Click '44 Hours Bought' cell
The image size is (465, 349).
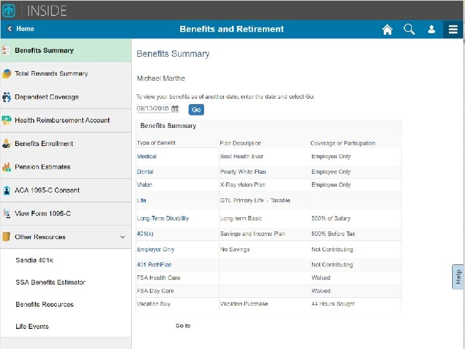coord(333,304)
